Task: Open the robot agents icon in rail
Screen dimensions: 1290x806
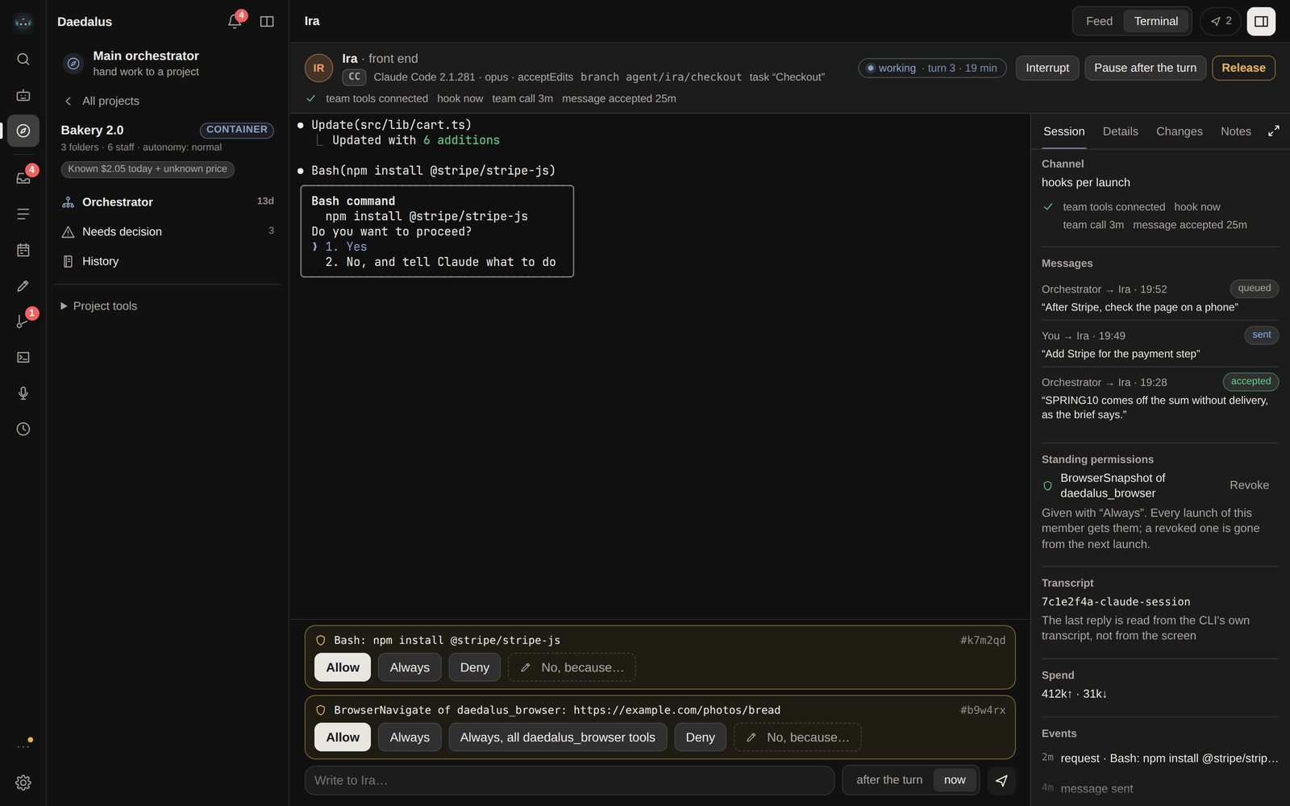Action: point(23,95)
